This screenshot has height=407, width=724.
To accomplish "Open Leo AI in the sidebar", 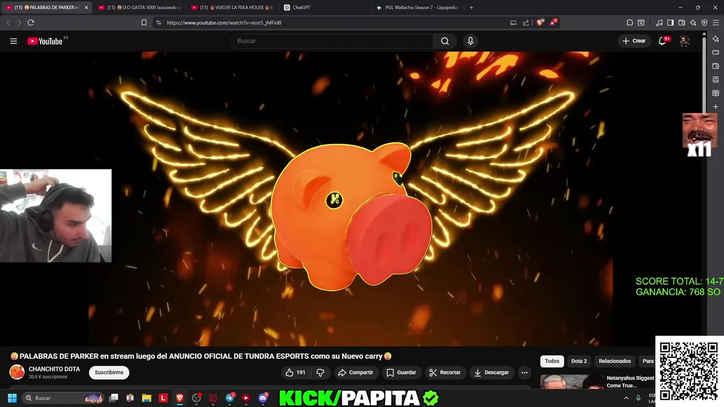I will (716, 39).
